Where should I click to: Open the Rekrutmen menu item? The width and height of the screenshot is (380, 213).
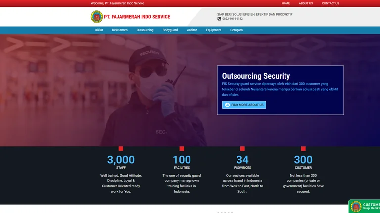pyautogui.click(x=120, y=30)
